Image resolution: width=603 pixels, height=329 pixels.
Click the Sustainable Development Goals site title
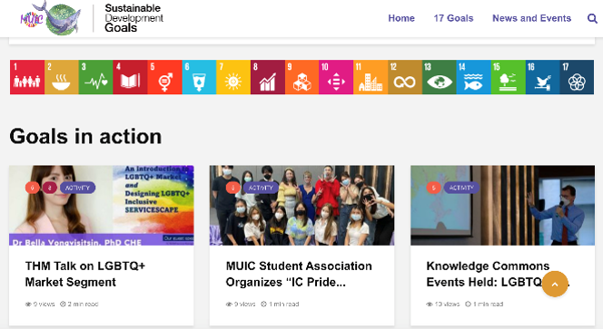point(133,18)
